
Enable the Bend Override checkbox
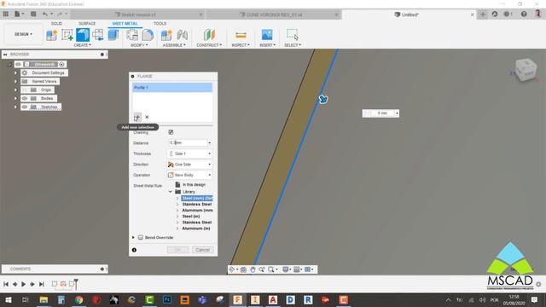pyautogui.click(x=141, y=237)
